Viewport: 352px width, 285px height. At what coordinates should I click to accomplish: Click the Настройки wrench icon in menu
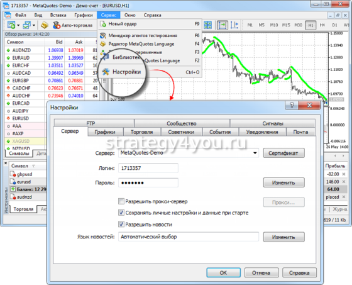(x=106, y=72)
